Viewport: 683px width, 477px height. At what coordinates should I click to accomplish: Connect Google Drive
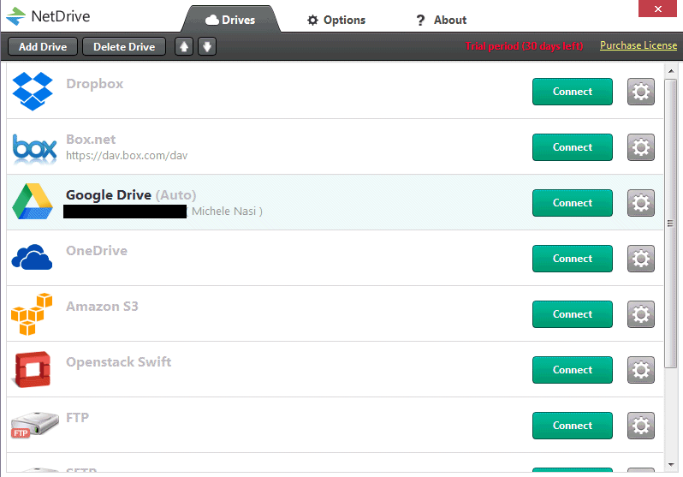coord(573,203)
